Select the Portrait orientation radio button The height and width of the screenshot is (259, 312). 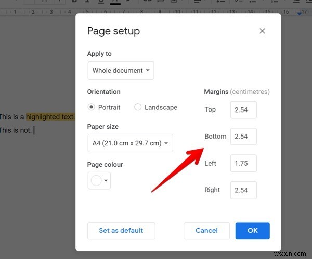point(91,107)
